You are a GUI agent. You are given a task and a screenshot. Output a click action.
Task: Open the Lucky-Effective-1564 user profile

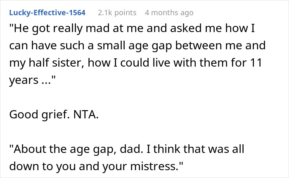click(x=47, y=13)
